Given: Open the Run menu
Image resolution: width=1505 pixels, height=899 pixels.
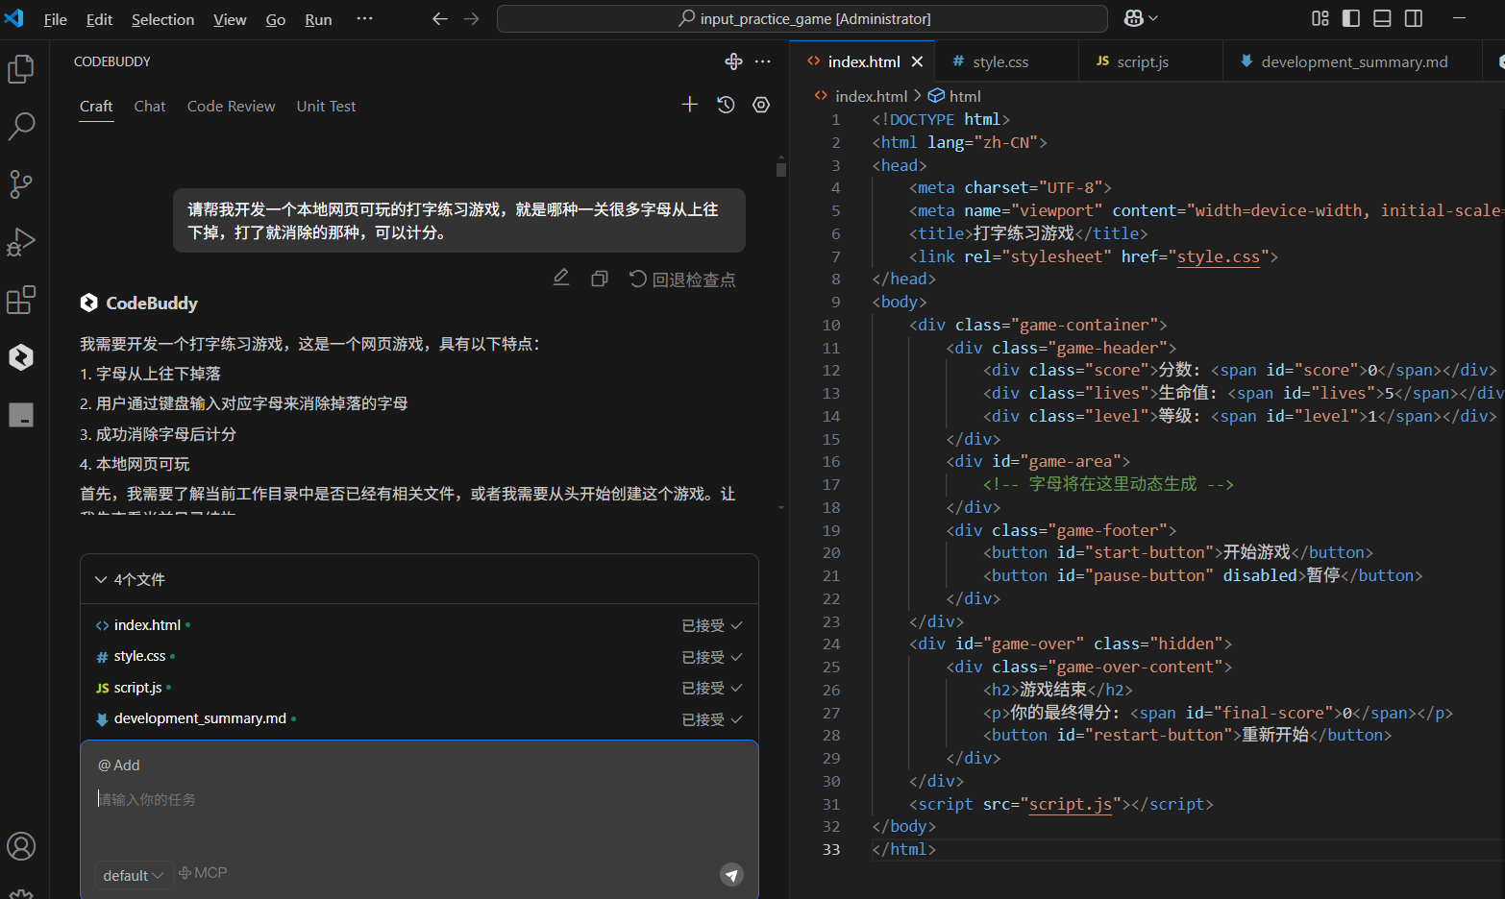Looking at the screenshot, I should coord(318,19).
